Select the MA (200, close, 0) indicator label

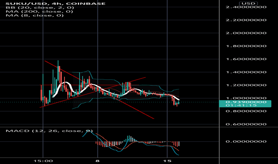pos(39,12)
